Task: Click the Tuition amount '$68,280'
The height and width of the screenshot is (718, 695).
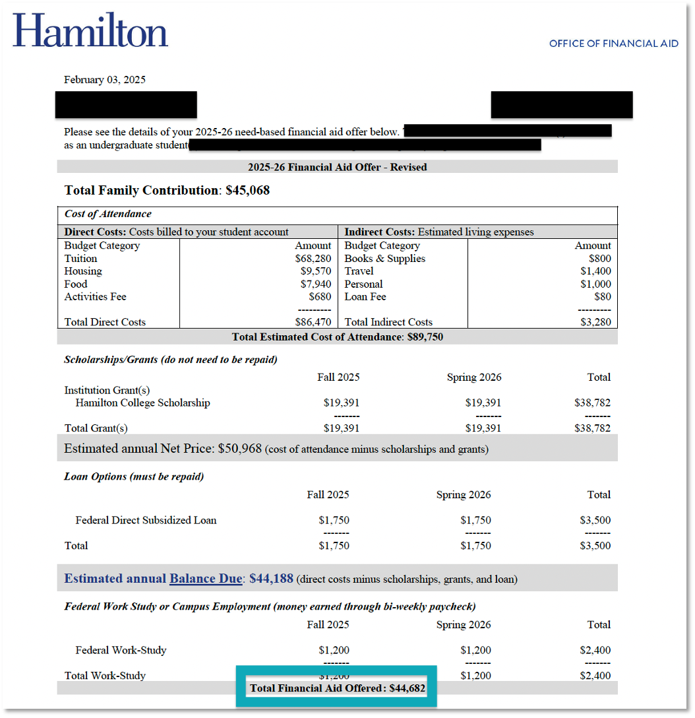Action: point(313,258)
